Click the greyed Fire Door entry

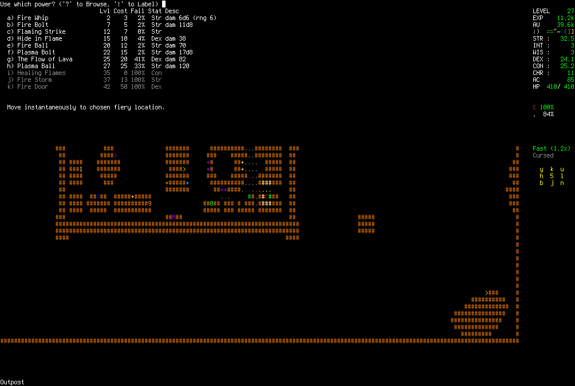pyautogui.click(x=84, y=87)
